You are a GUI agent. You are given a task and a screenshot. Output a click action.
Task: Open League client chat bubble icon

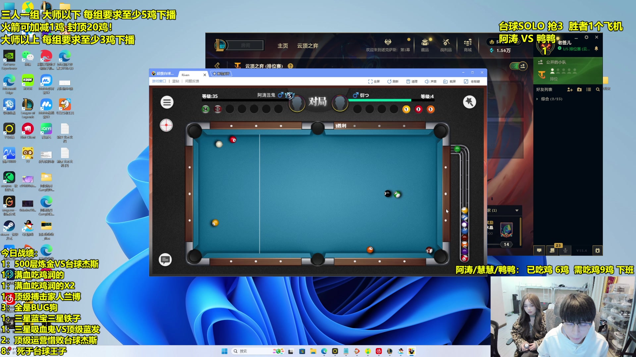click(x=539, y=251)
